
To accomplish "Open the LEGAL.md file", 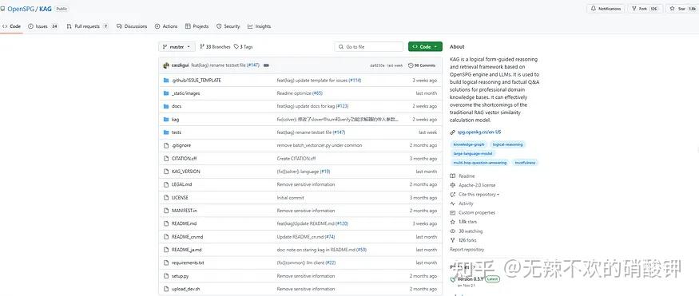I will click(182, 184).
